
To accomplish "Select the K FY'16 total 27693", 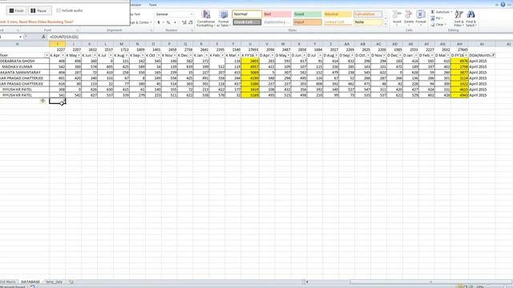I will 250,50.
